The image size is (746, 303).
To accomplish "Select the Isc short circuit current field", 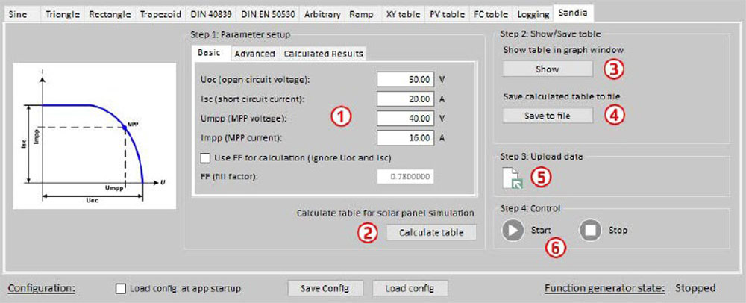I will click(x=405, y=99).
